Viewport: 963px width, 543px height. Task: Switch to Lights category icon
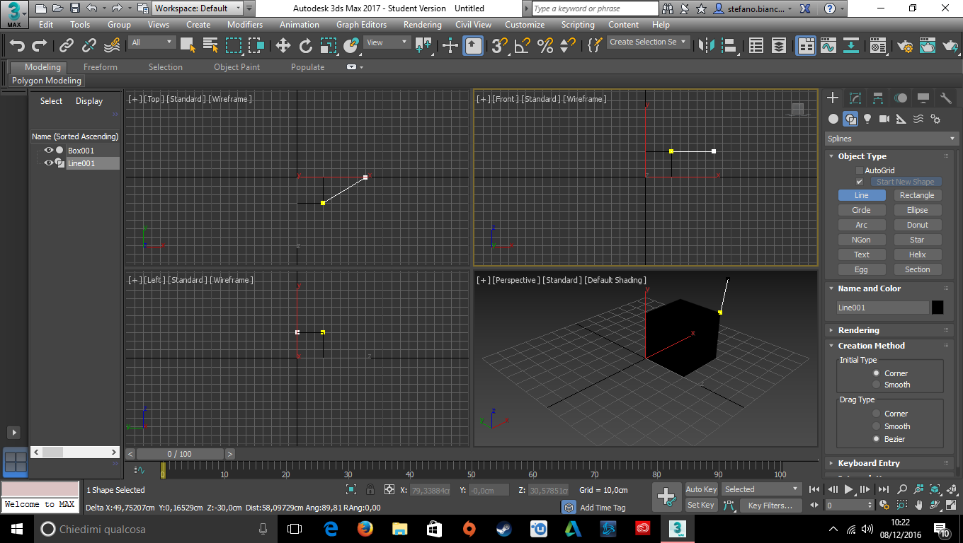point(867,119)
